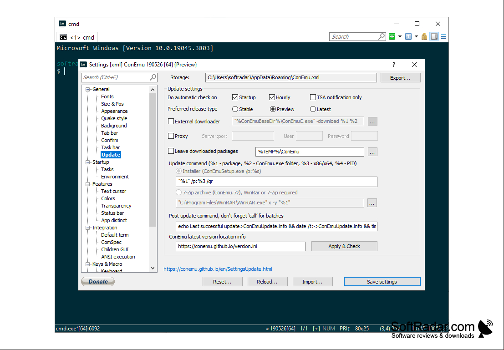Open the console list dropdown arrow

tap(416, 37)
